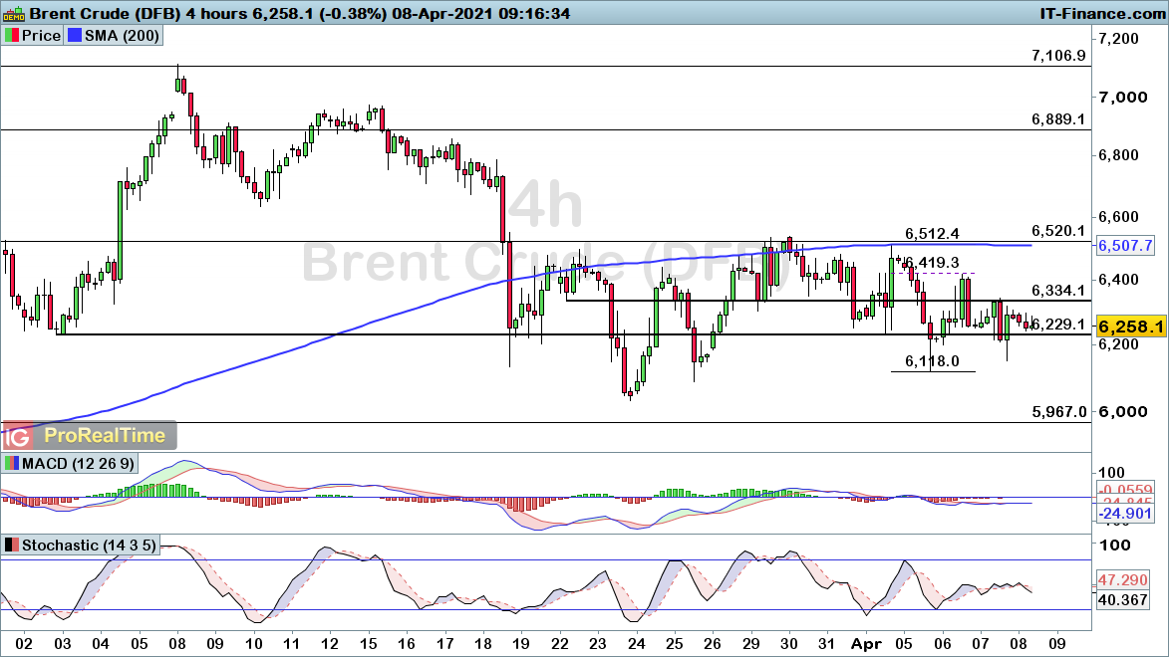Click the Stochastic value tag 47.290
Image resolution: width=1169 pixels, height=657 pixels.
click(x=1123, y=579)
